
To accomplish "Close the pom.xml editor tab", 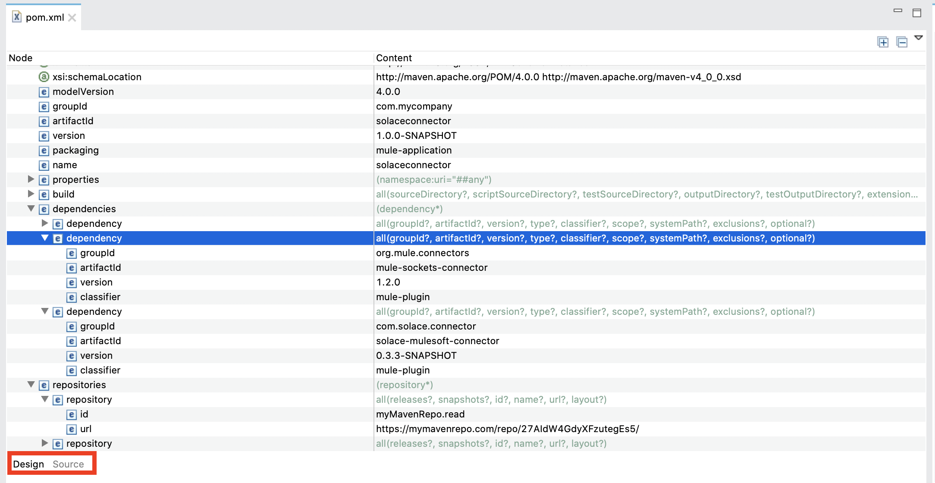I will [x=72, y=17].
